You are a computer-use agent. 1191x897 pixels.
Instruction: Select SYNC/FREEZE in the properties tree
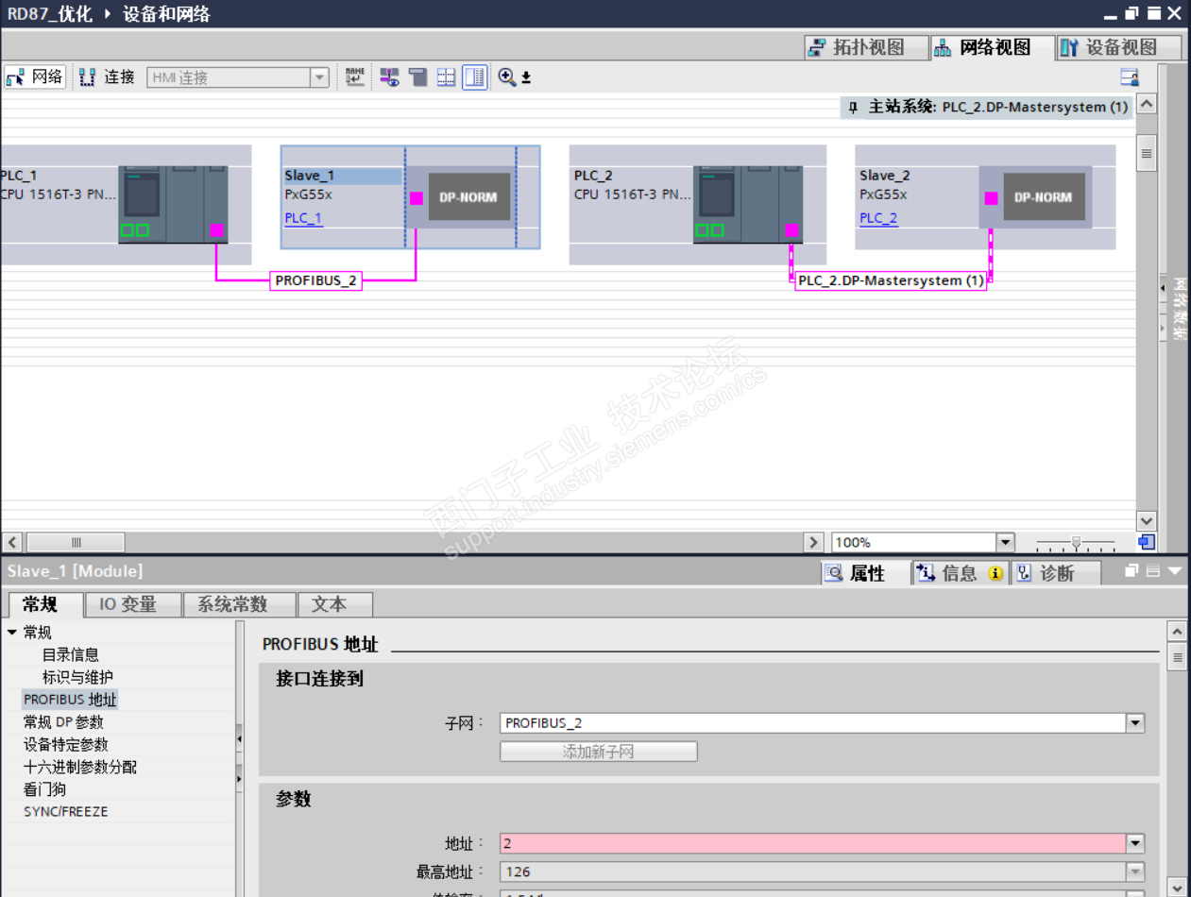click(65, 811)
